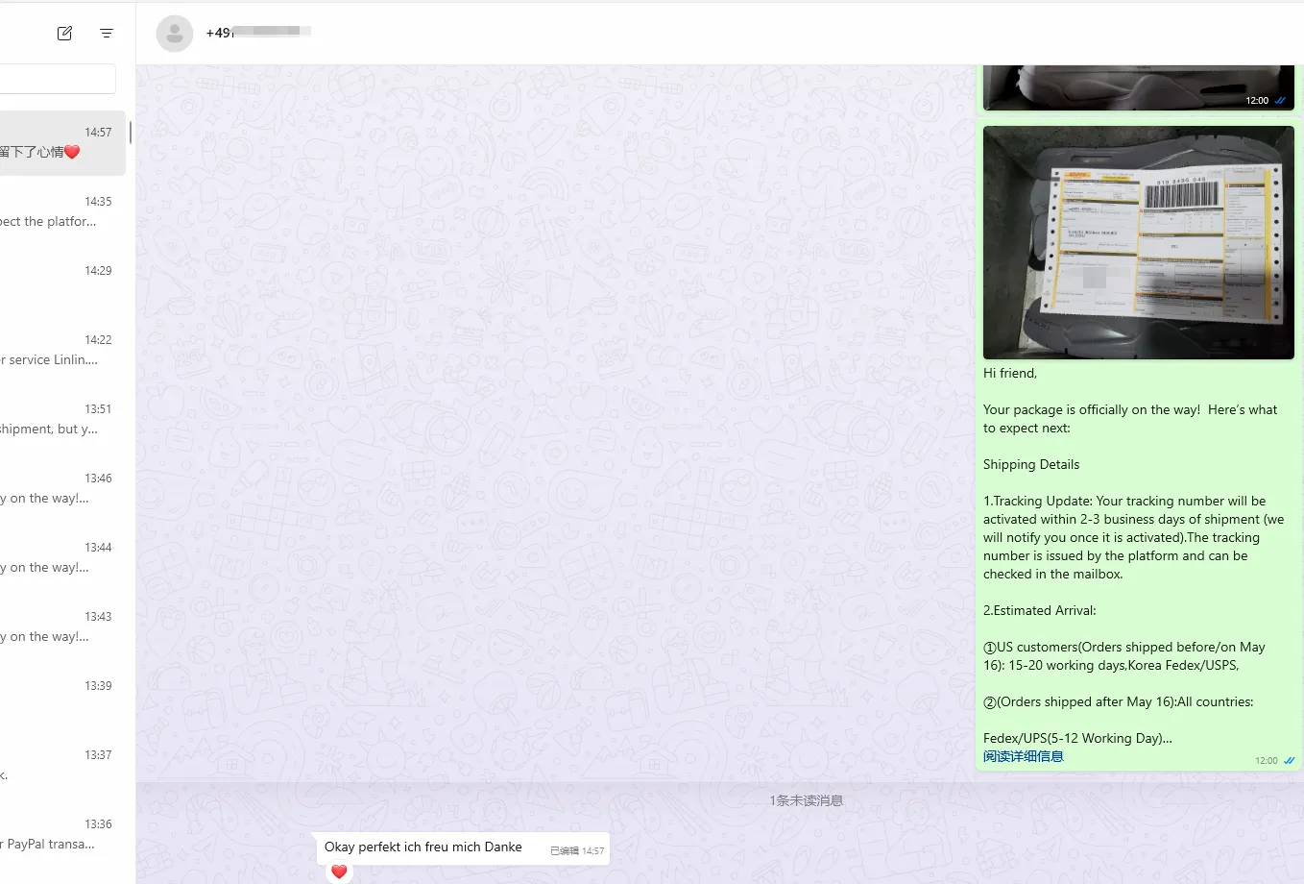The image size is (1304, 884).
Task: Open the conversation from 13:39
Action: [62, 697]
